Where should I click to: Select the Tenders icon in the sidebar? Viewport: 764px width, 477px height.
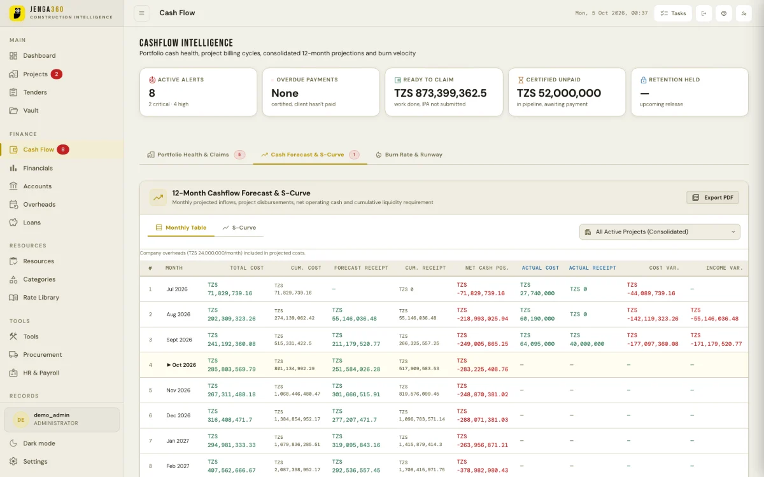point(14,92)
